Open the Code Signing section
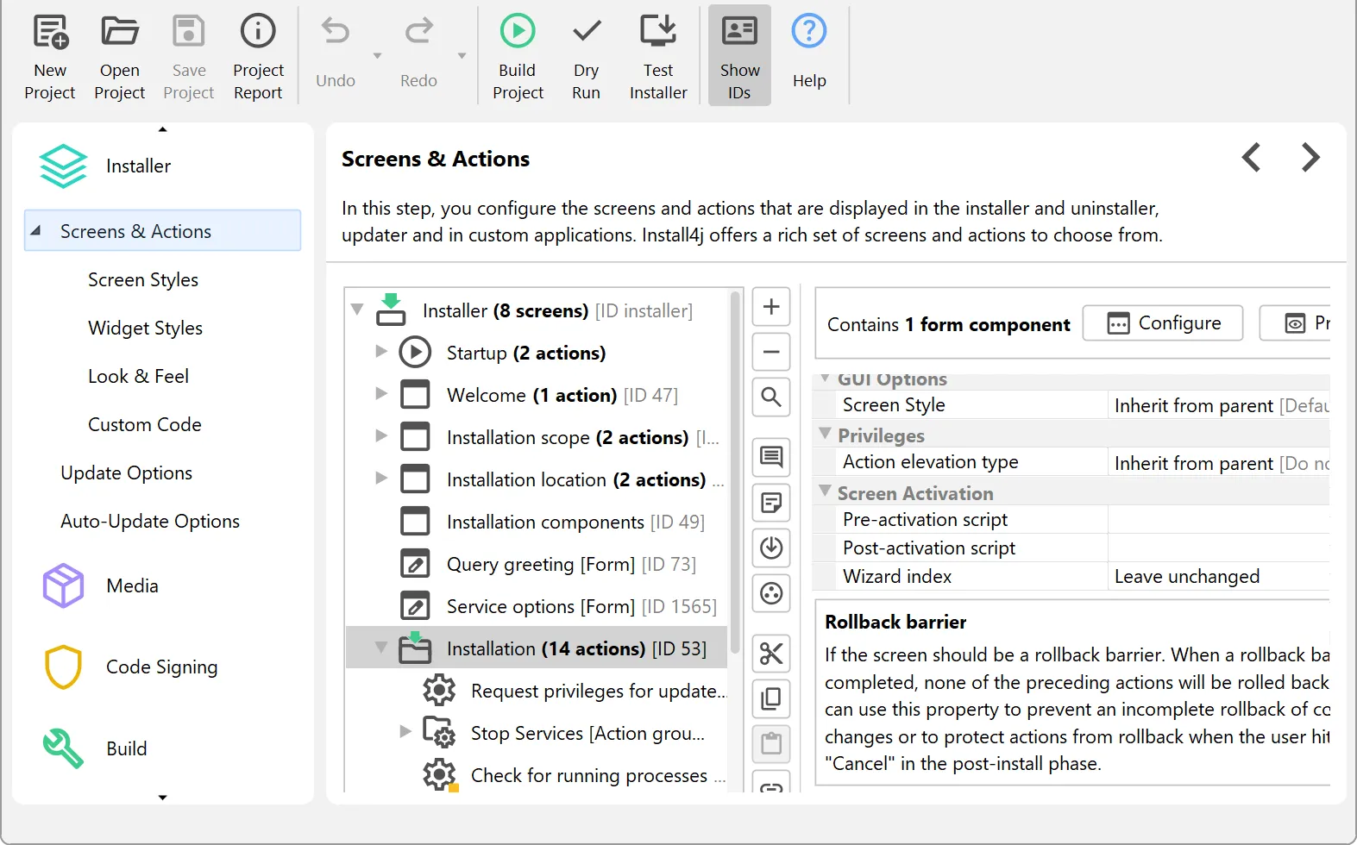 tap(161, 667)
